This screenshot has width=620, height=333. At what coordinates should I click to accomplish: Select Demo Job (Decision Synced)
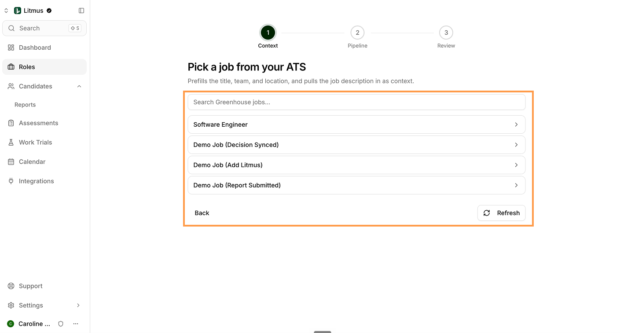(x=356, y=145)
